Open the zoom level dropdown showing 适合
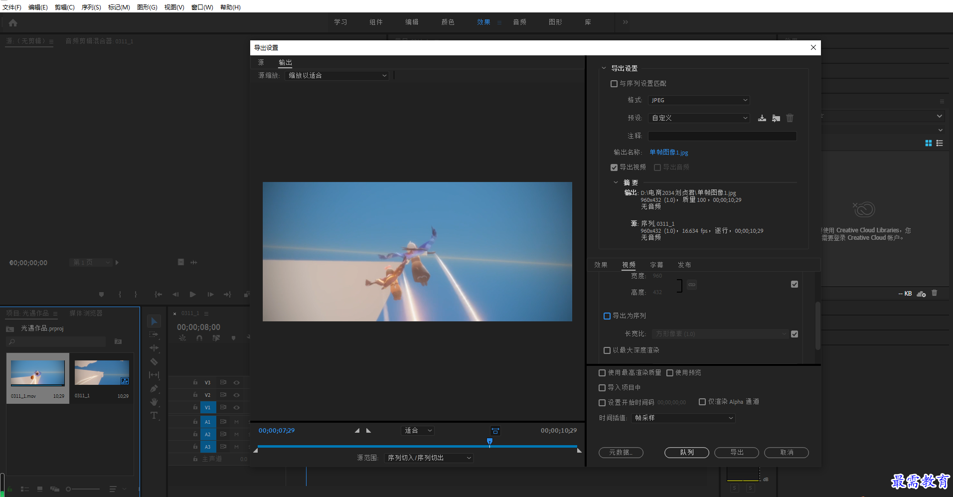 coord(418,431)
